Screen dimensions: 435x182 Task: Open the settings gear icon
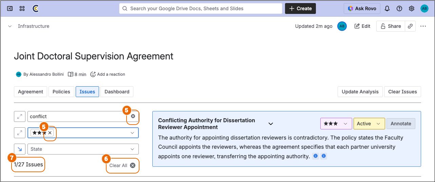pos(412,8)
